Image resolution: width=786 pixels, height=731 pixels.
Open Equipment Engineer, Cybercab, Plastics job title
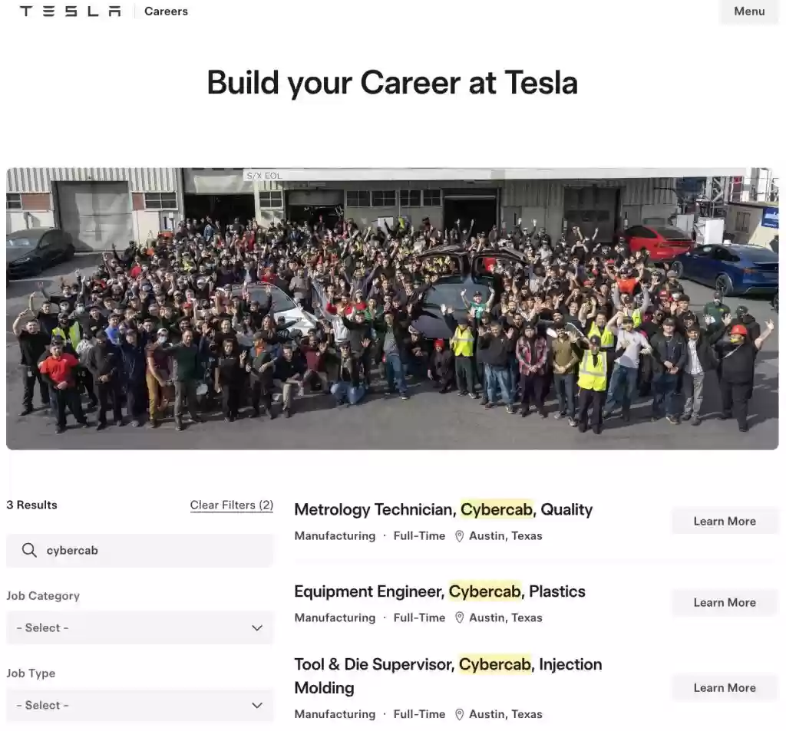point(439,592)
